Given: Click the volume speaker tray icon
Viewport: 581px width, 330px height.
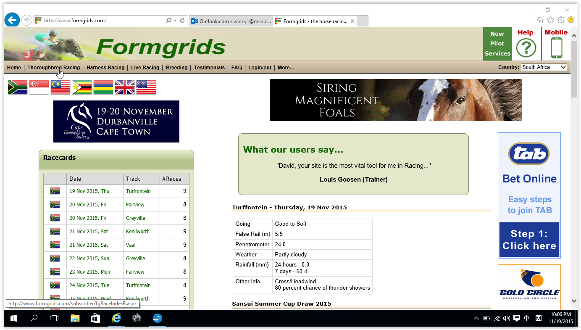Looking at the screenshot, I should pos(507,319).
